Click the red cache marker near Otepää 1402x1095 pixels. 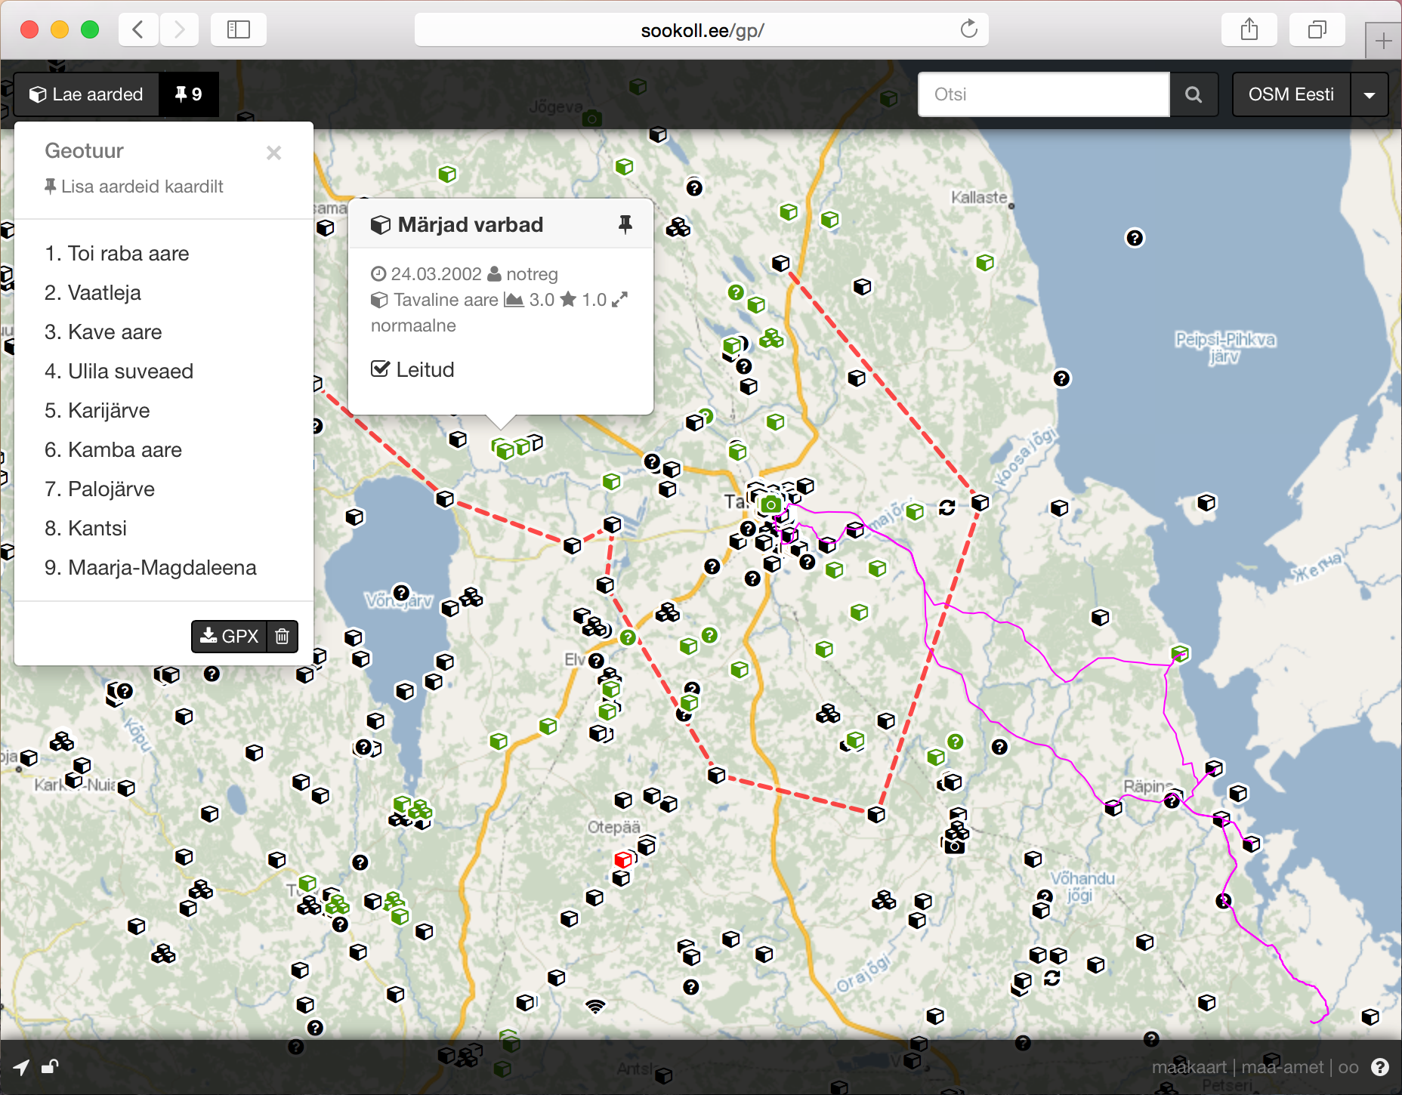tap(622, 859)
